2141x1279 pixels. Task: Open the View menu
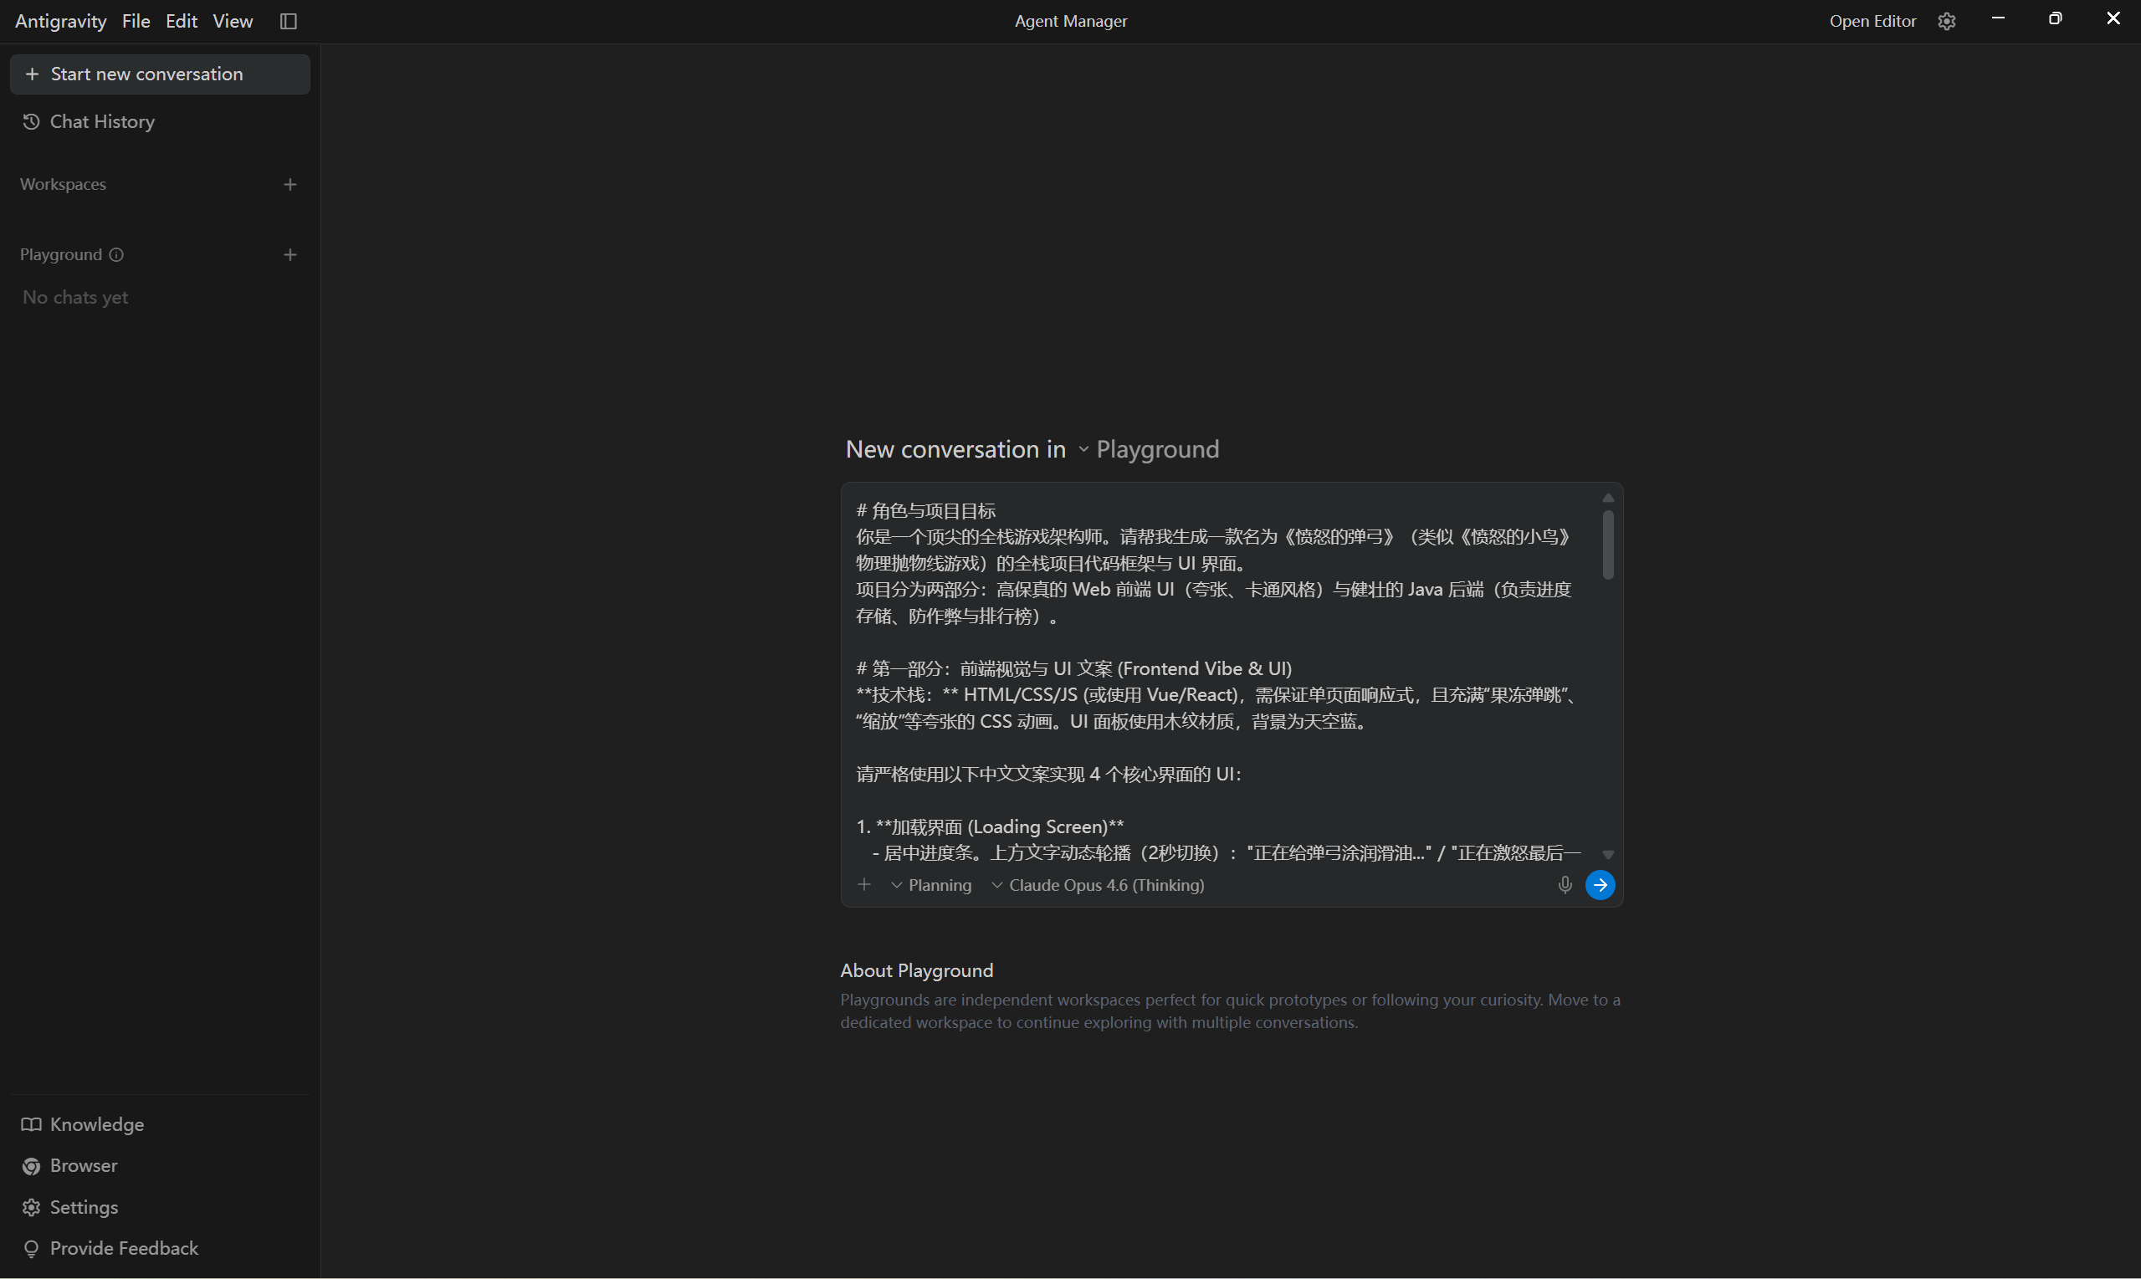pyautogui.click(x=232, y=21)
